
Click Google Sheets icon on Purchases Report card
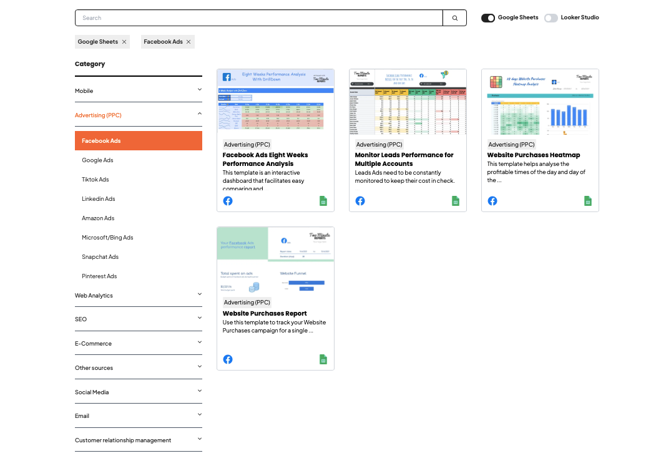click(323, 359)
